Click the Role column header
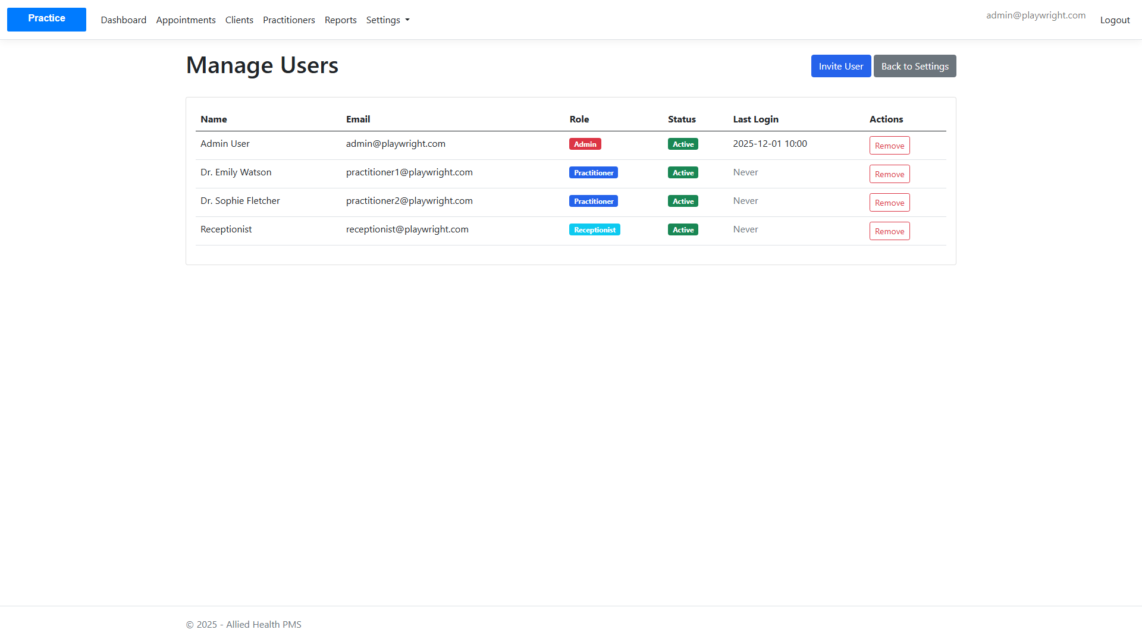The width and height of the screenshot is (1142, 642). pos(579,119)
